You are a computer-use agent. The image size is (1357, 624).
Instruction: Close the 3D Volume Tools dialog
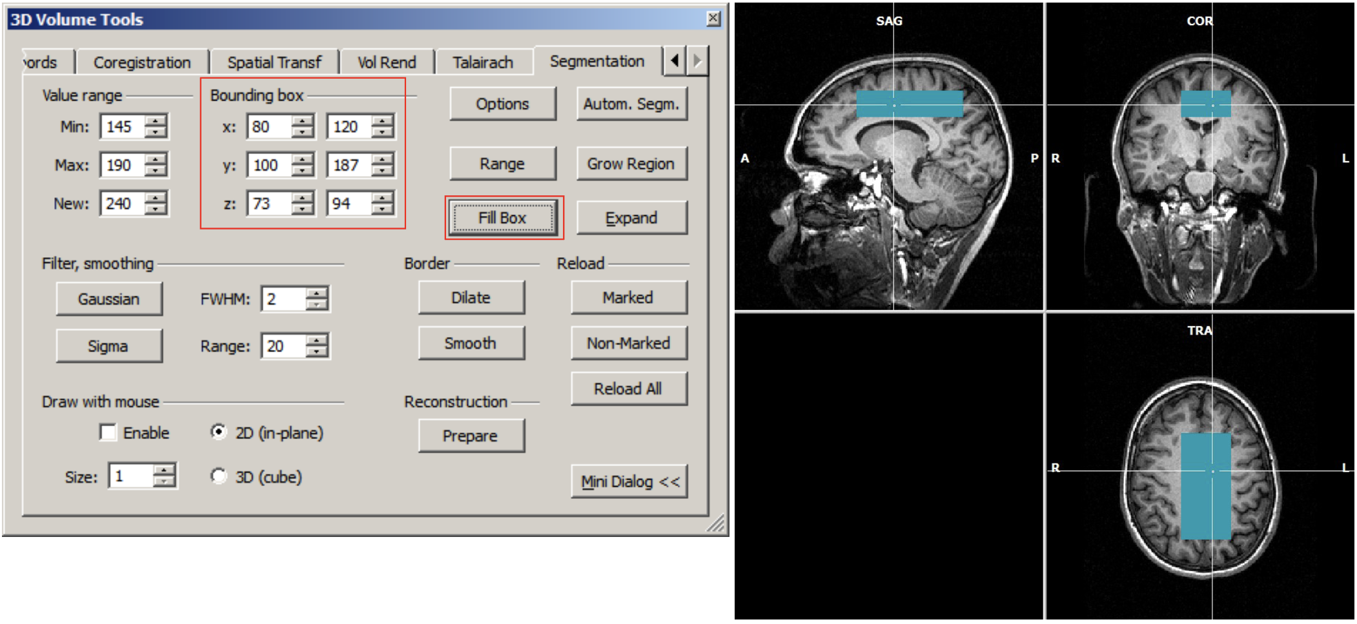click(x=713, y=19)
